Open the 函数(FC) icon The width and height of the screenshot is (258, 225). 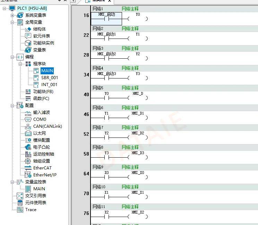[x=28, y=99]
